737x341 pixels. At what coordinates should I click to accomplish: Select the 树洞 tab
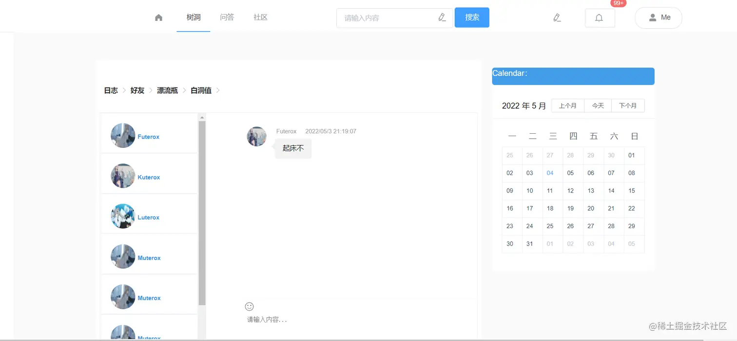pyautogui.click(x=193, y=17)
